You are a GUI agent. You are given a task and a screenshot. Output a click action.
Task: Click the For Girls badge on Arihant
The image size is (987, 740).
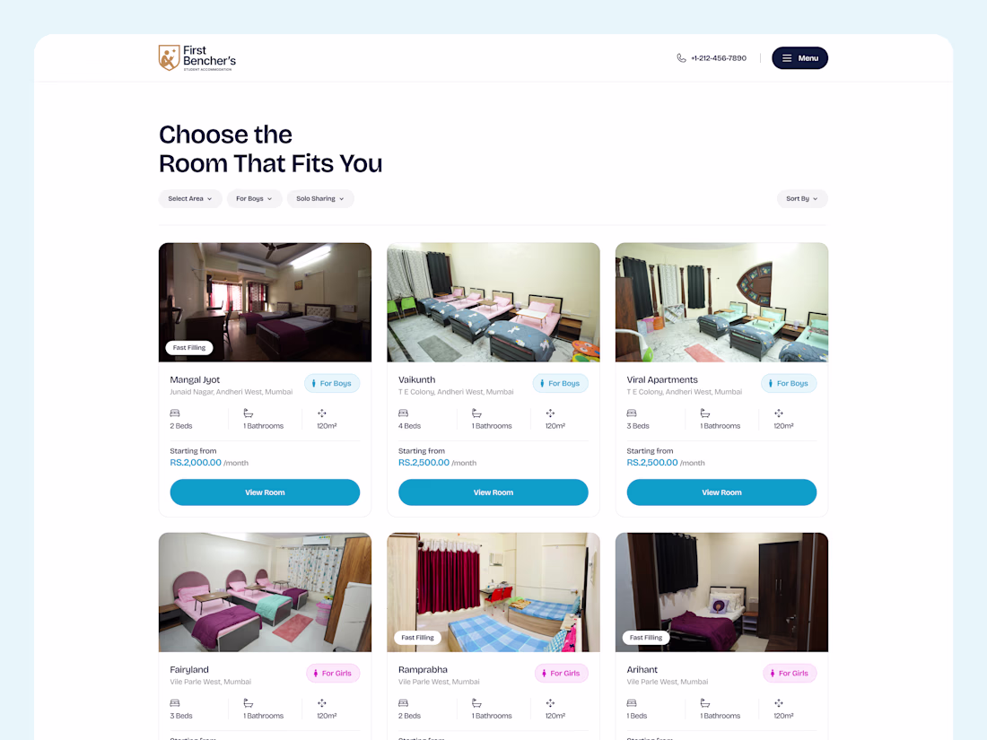790,674
